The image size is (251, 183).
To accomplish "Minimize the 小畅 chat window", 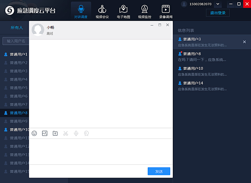I will (x=152, y=25).
